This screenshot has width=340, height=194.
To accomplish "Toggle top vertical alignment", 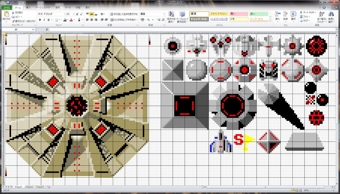I will 87,14.
